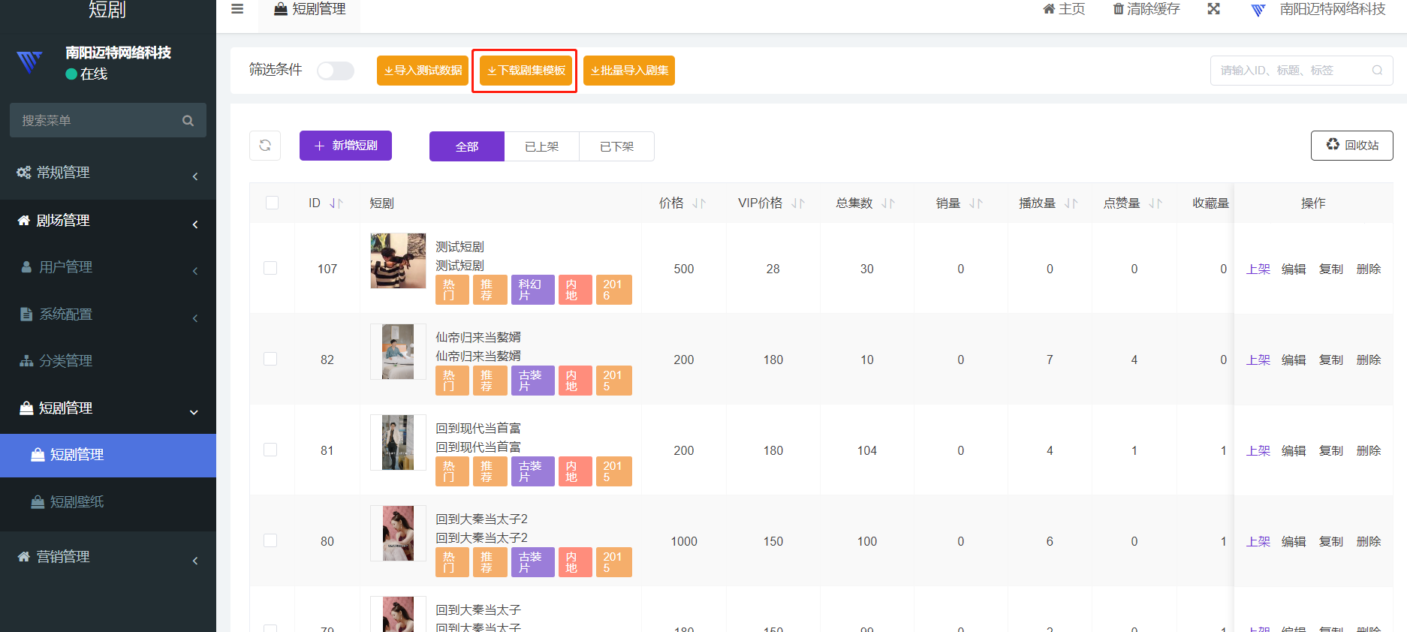
Task: Expand the 常规管理 sidebar menu
Action: 108,173
